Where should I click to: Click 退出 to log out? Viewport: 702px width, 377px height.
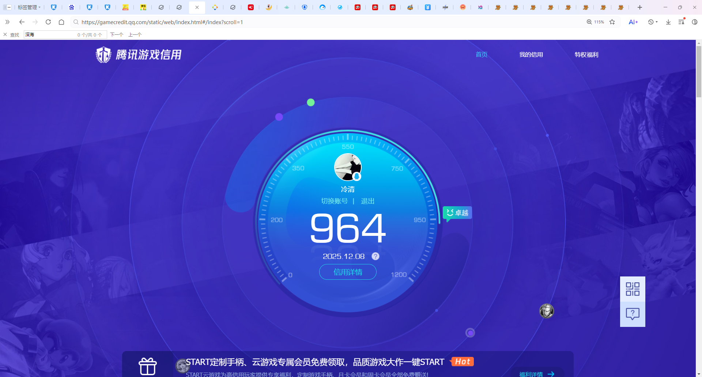pyautogui.click(x=367, y=201)
